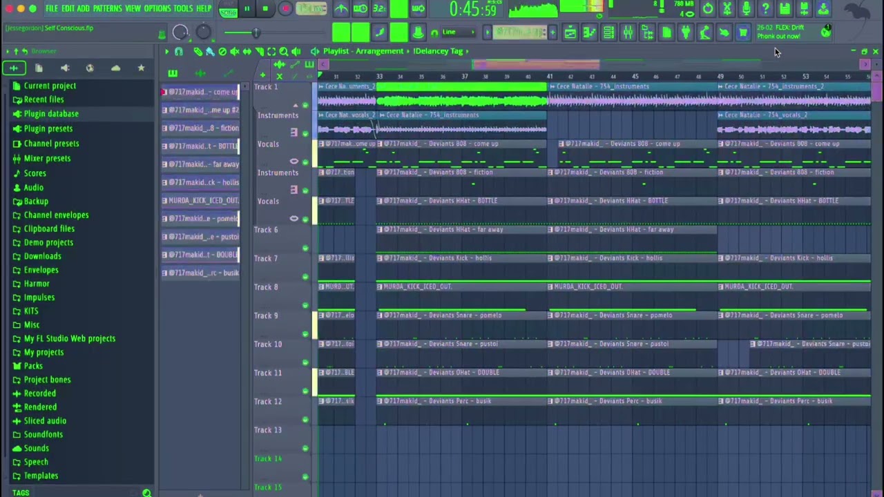Open the Line snap dropdown
Viewport: 884px width, 497px height.
(x=457, y=32)
